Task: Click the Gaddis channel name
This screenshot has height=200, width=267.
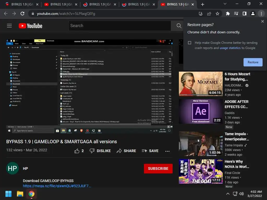Action: (229, 113)
